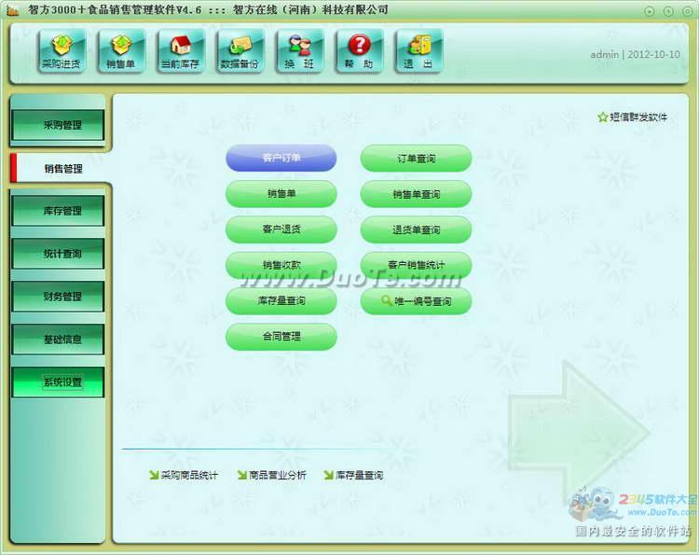This screenshot has height=555, width=699.
Task: Open the 订单查询 button
Action: (416, 159)
